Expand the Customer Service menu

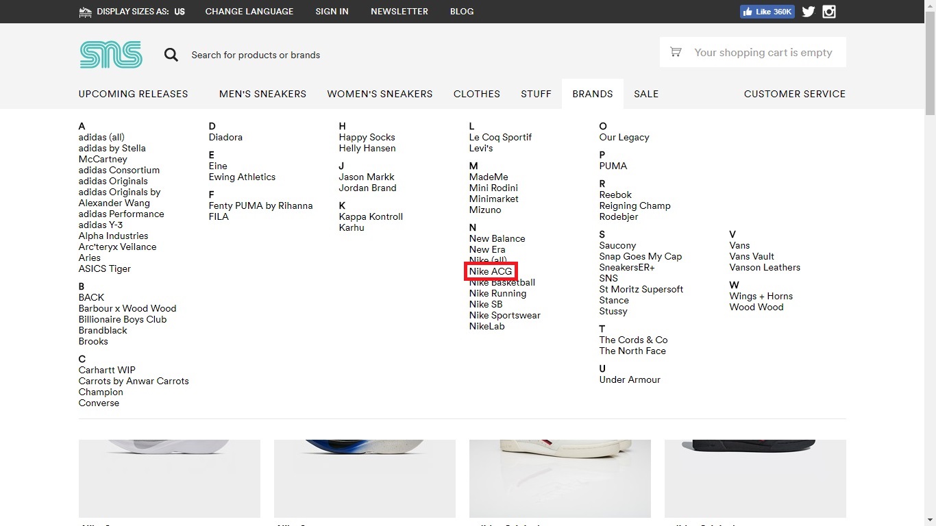794,94
